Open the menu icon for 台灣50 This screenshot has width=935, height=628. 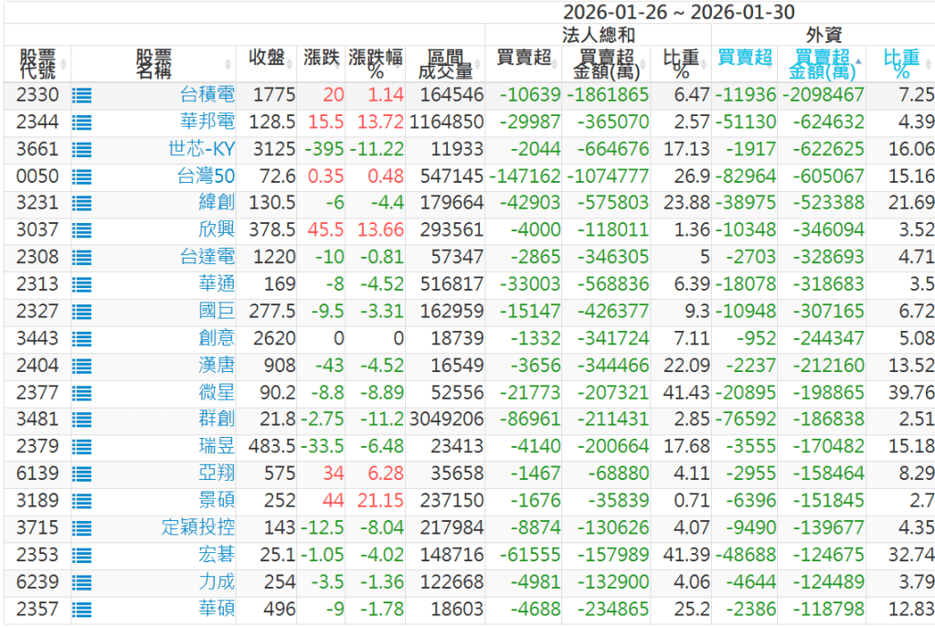pyautogui.click(x=82, y=177)
